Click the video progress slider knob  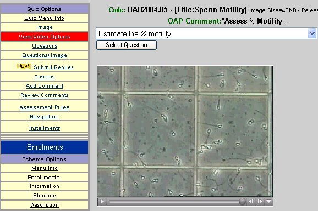[242, 202]
